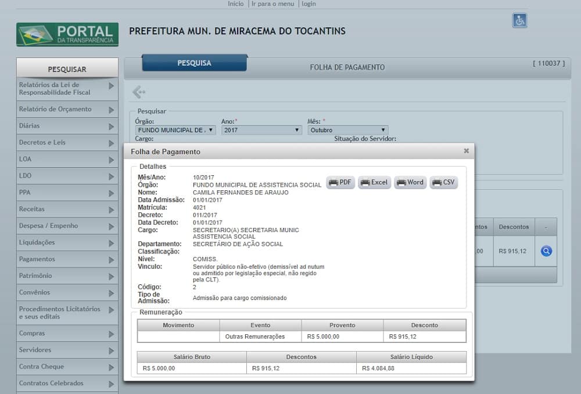Viewport: 581px width, 394px height.
Task: Select the PESQUISA tab
Action: pyautogui.click(x=194, y=63)
